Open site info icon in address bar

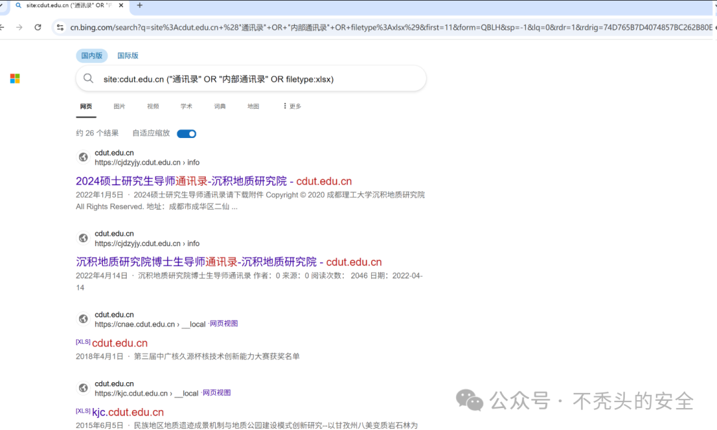[60, 27]
